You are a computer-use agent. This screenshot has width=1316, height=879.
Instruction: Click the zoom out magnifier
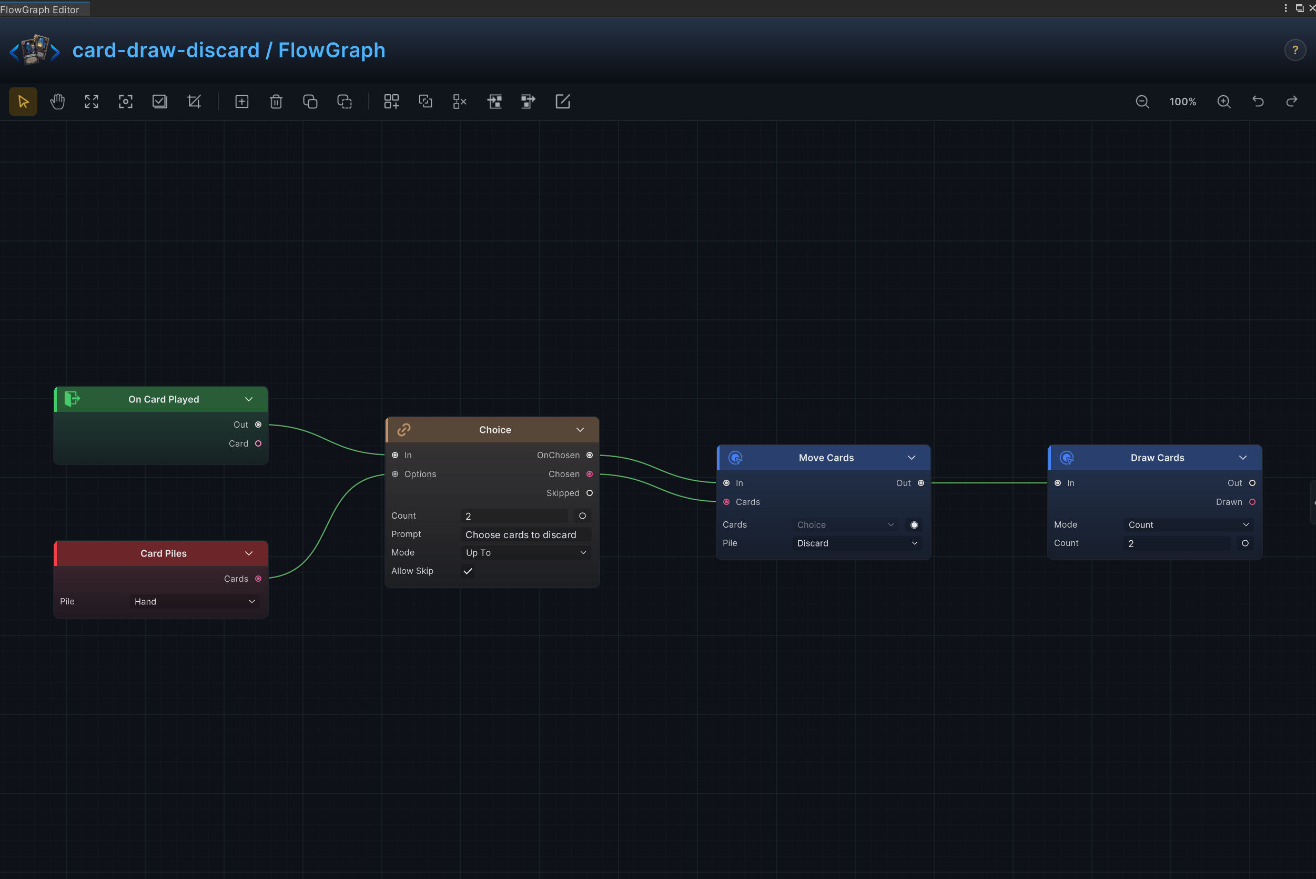(1142, 102)
